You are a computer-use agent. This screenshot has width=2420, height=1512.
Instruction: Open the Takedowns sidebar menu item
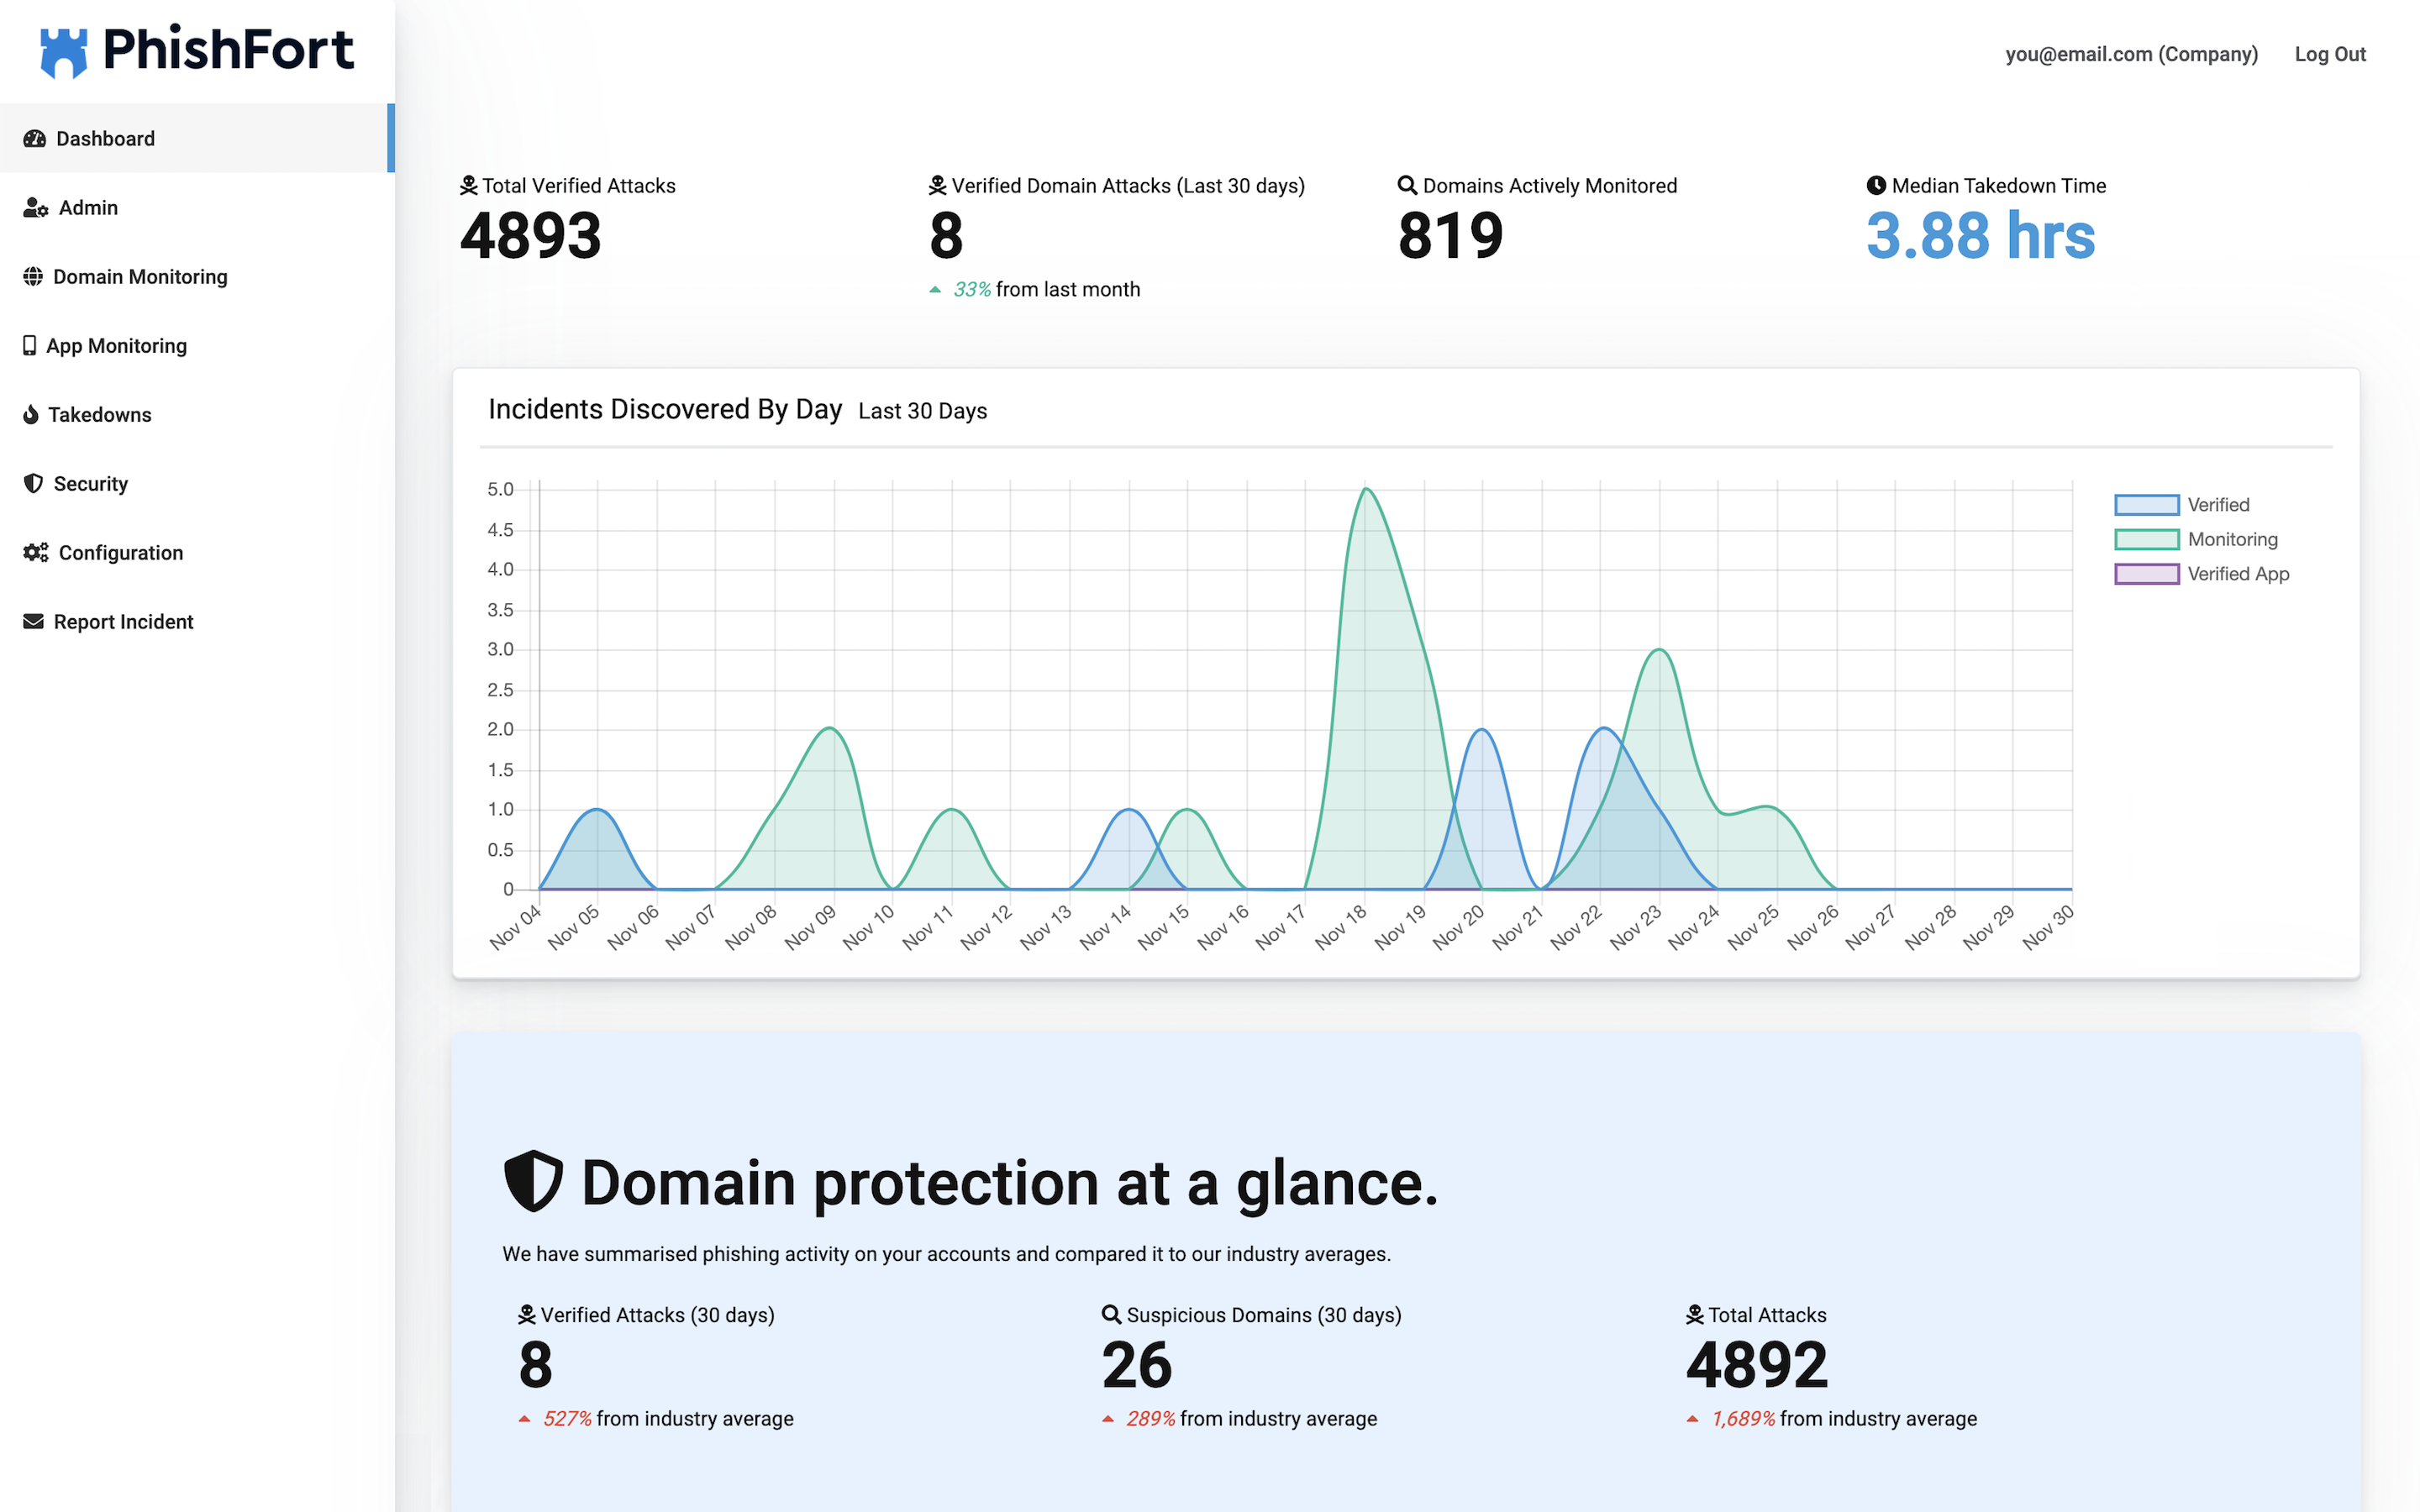[x=100, y=415]
